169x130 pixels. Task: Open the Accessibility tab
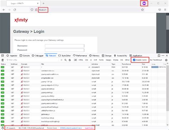pyautogui.click(x=121, y=55)
